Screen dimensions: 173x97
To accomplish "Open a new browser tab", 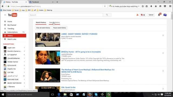I will click(x=57, y=2).
